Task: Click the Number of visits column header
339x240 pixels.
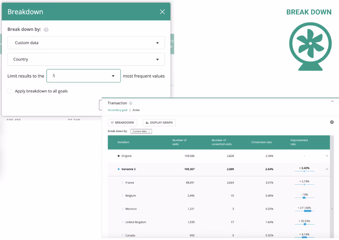Action: coord(179,142)
